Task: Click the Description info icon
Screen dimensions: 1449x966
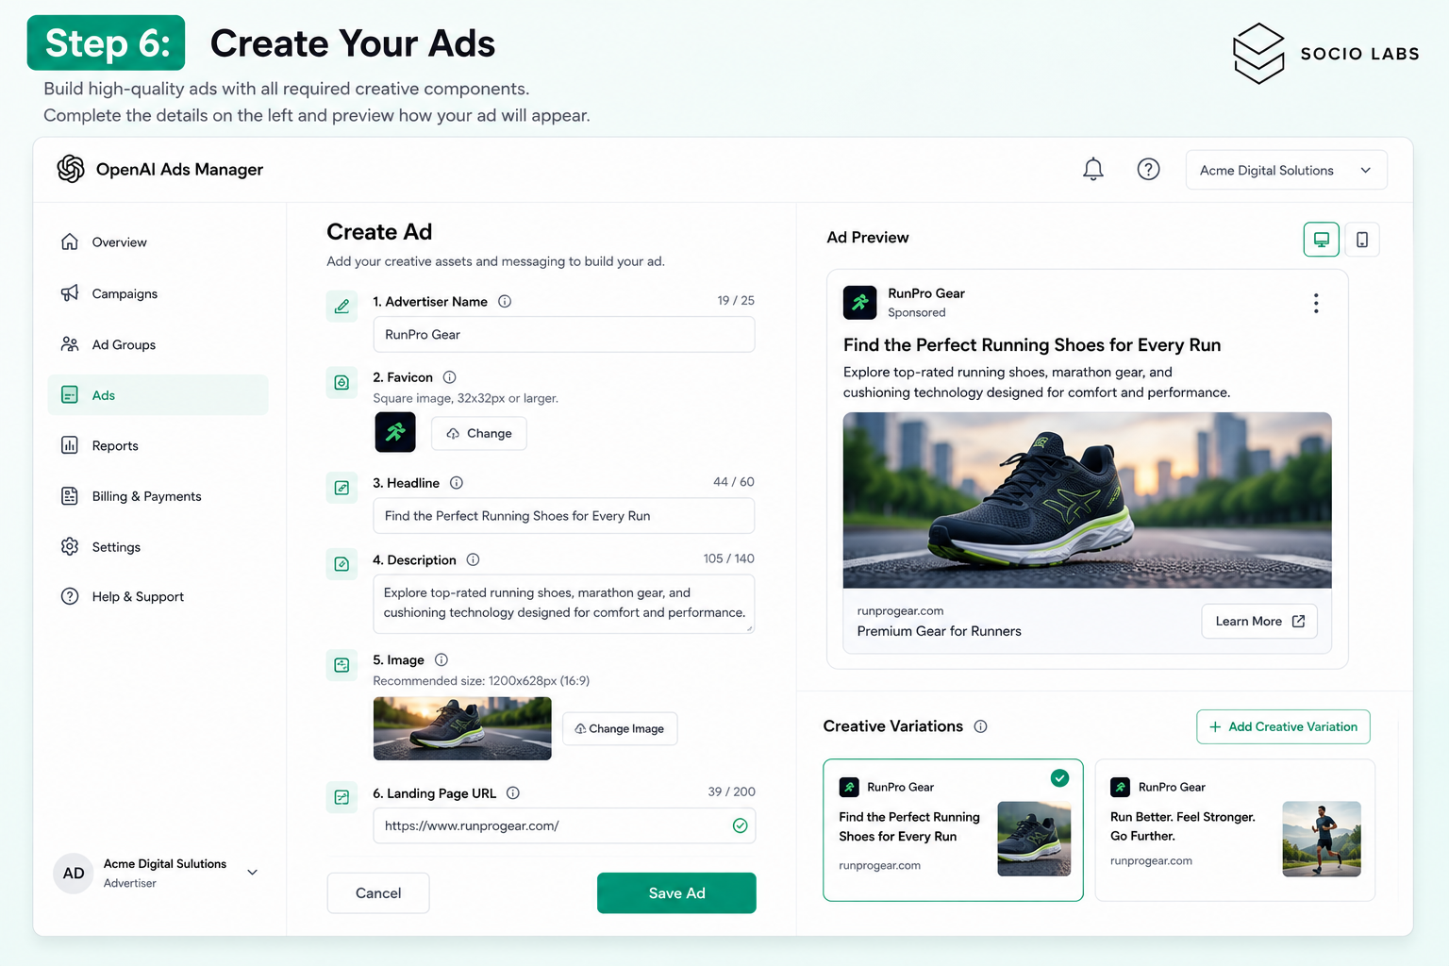Action: (474, 560)
